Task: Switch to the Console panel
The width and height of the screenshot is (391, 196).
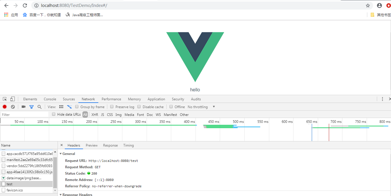Action: click(x=50, y=99)
